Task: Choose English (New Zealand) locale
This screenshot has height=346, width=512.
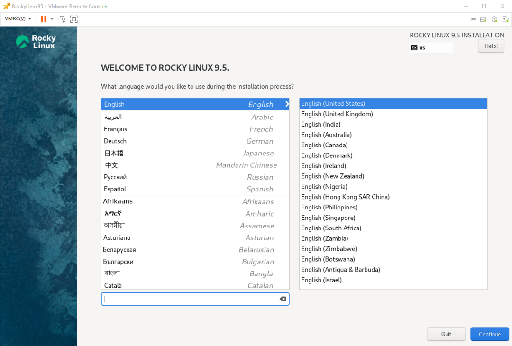Action: tap(393, 176)
